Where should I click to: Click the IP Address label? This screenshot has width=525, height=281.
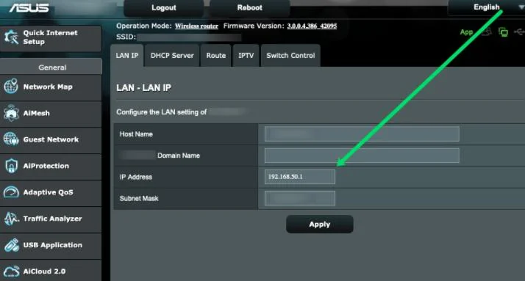click(x=135, y=177)
